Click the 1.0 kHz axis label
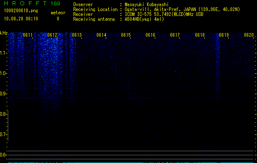Viewport: 257px width, 163px height. pos(3,73)
